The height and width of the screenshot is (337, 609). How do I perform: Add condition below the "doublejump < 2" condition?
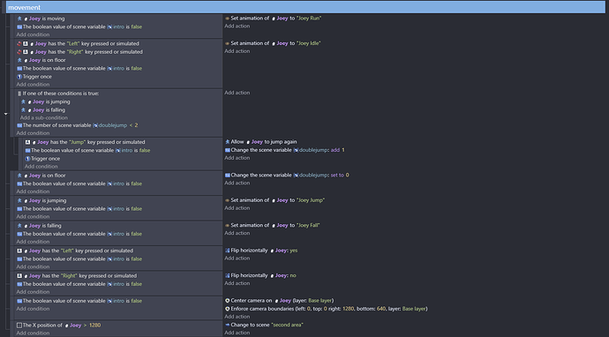[x=33, y=133]
